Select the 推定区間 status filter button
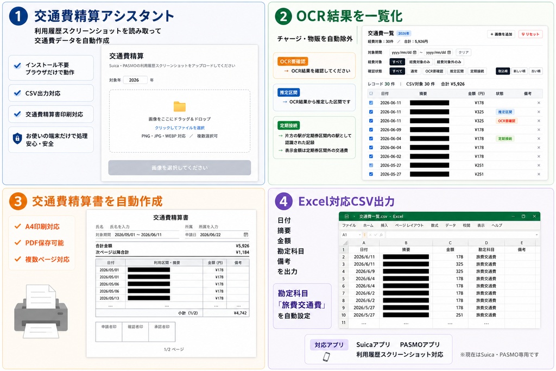The height and width of the screenshot is (371, 556). (x=457, y=71)
